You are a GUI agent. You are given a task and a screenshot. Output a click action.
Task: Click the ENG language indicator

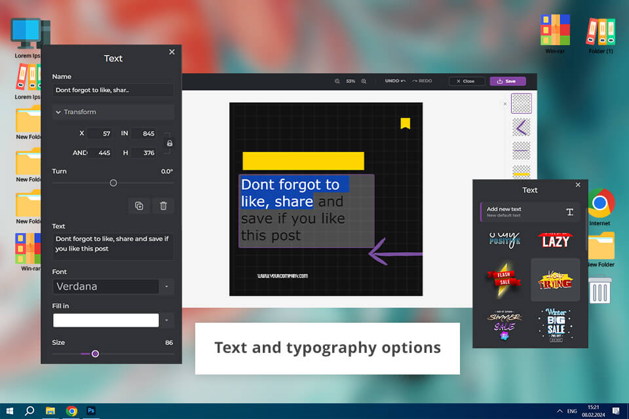click(x=571, y=411)
